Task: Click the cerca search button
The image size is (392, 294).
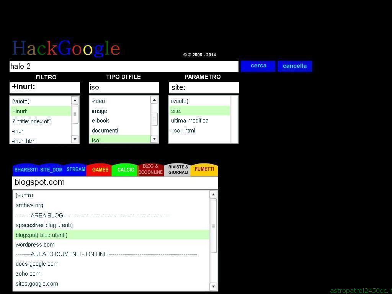Action: tap(258, 66)
